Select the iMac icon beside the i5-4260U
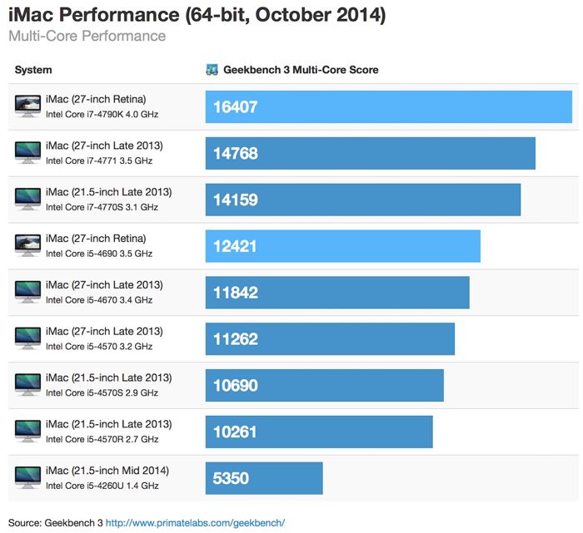 [27, 478]
